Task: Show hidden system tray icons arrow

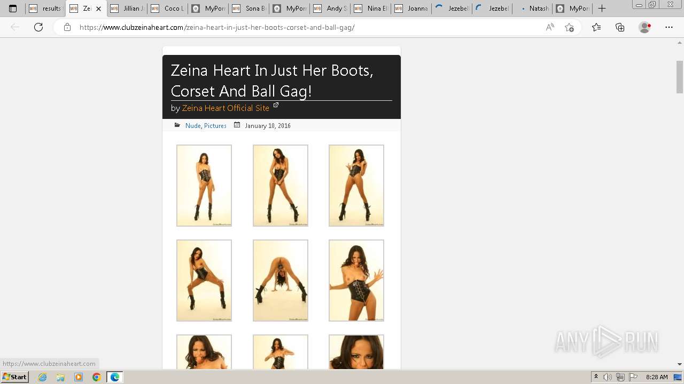Action: (596, 377)
